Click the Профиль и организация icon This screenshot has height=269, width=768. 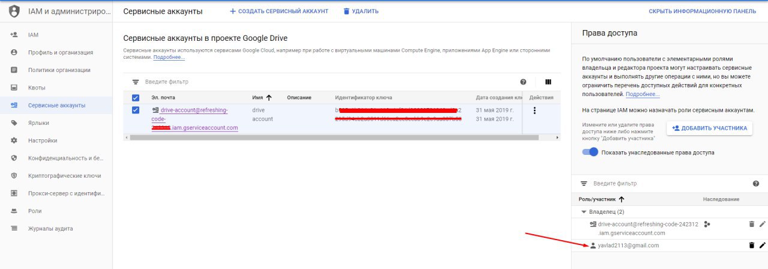click(14, 52)
